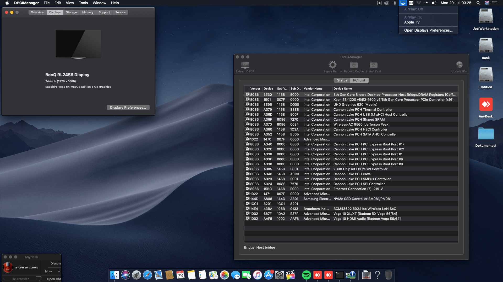Image resolution: width=503 pixels, height=282 pixels.
Task: Select Cannon Lake PCH Thermal Controller row
Action: tap(351, 109)
